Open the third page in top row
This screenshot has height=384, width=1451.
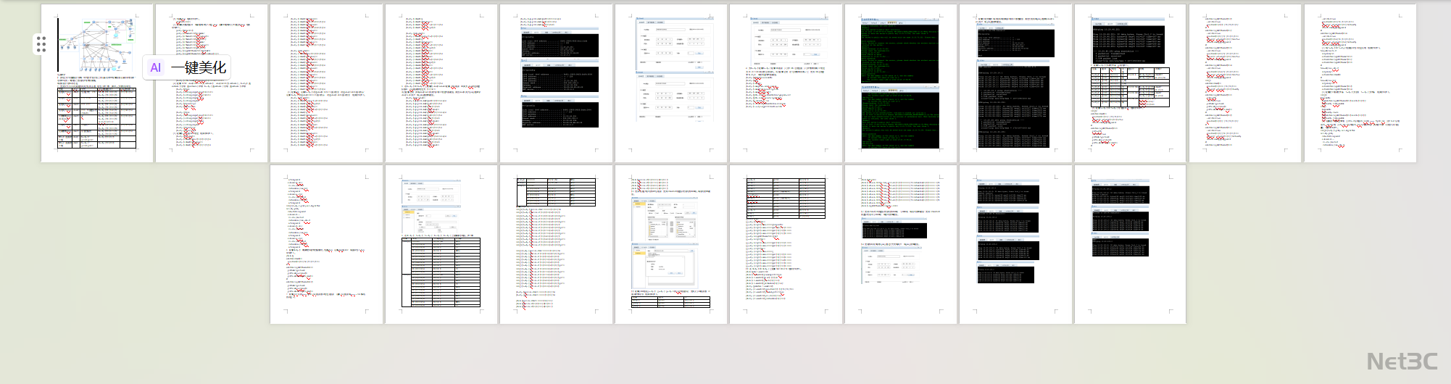coord(326,83)
